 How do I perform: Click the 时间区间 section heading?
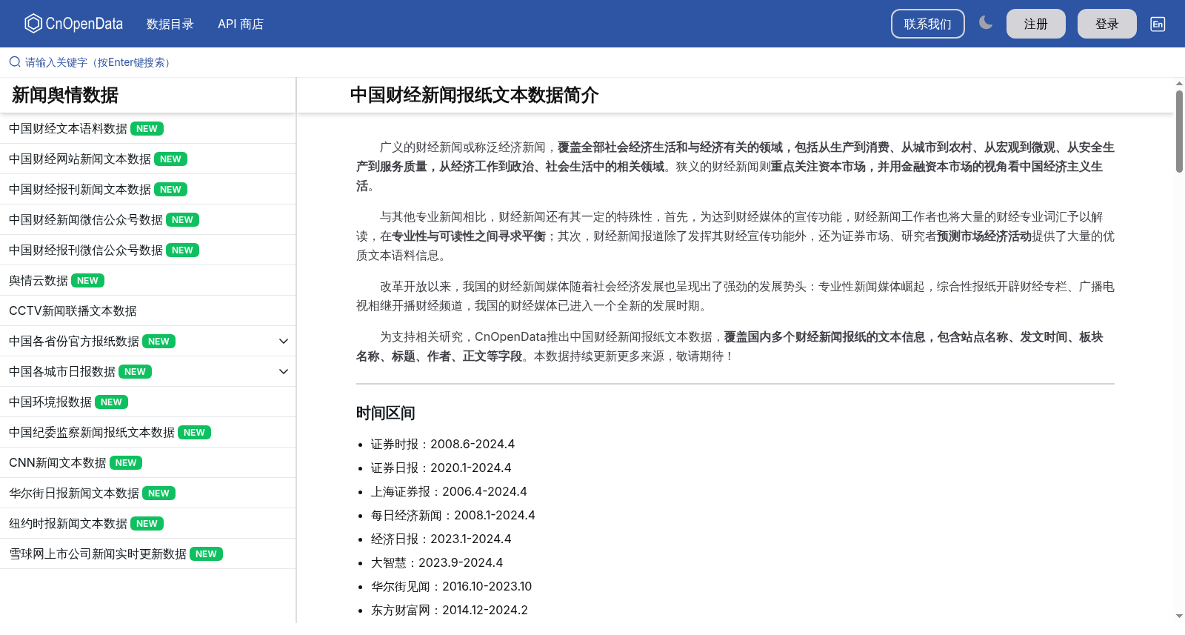point(385,413)
